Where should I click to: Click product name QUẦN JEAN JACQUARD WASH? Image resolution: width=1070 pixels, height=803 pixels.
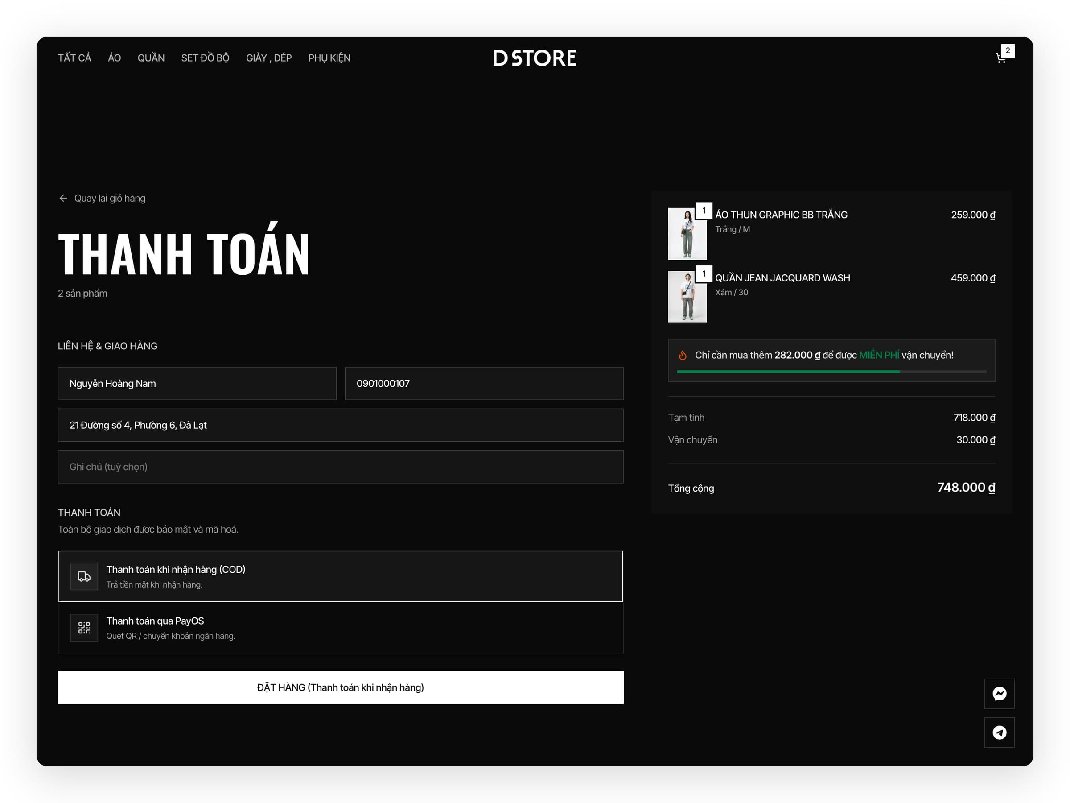pos(782,278)
